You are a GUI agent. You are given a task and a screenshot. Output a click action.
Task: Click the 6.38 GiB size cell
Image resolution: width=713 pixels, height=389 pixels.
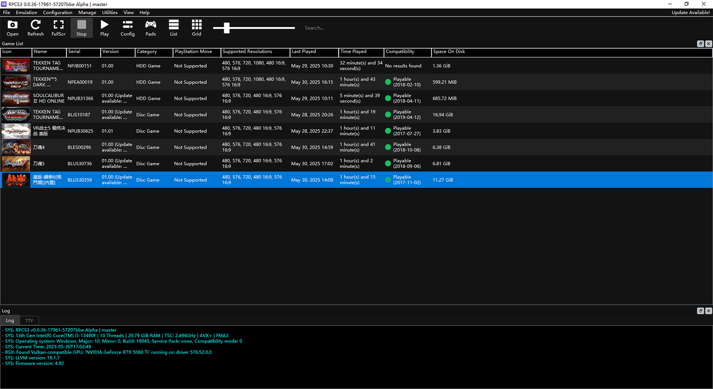pos(441,147)
